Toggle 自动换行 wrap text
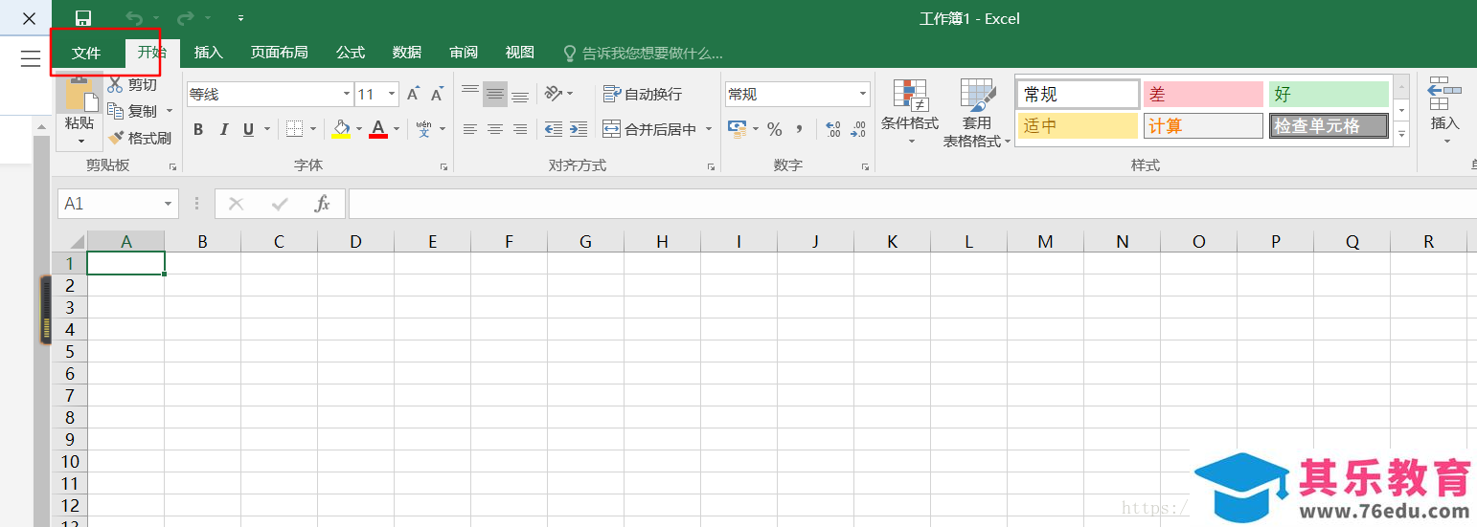This screenshot has width=1477, height=527. [x=642, y=94]
